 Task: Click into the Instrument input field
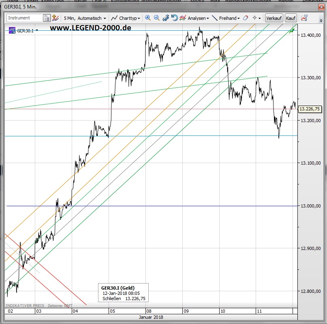pos(24,18)
